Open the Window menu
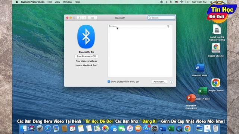The width and height of the screenshot is (239, 134). pos(67,2)
